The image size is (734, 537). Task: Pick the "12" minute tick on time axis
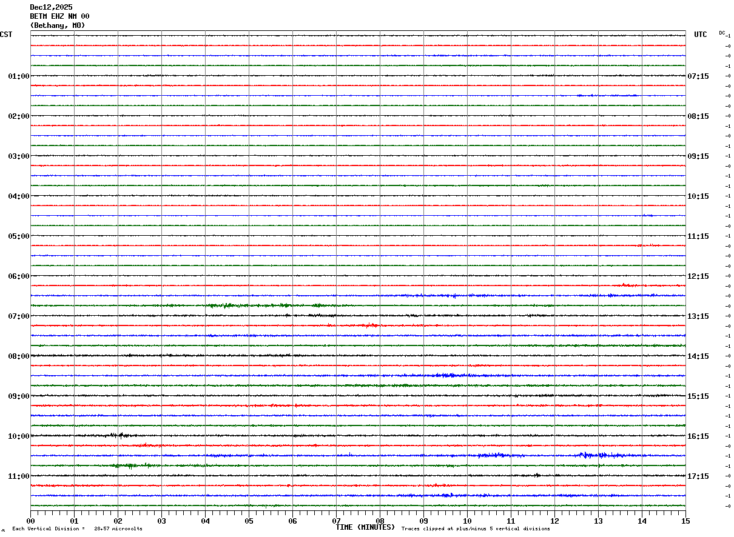click(554, 521)
